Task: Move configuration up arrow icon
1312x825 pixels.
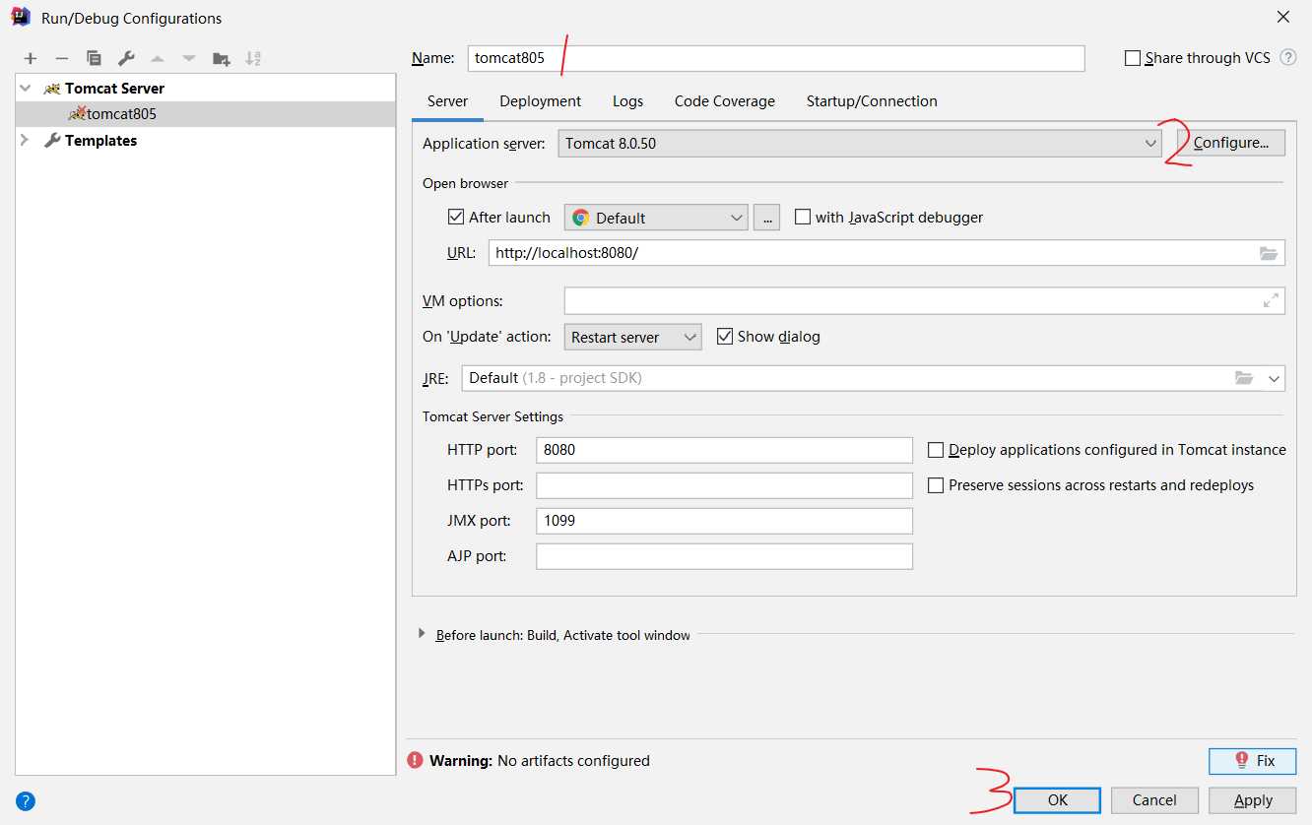Action: click(158, 59)
